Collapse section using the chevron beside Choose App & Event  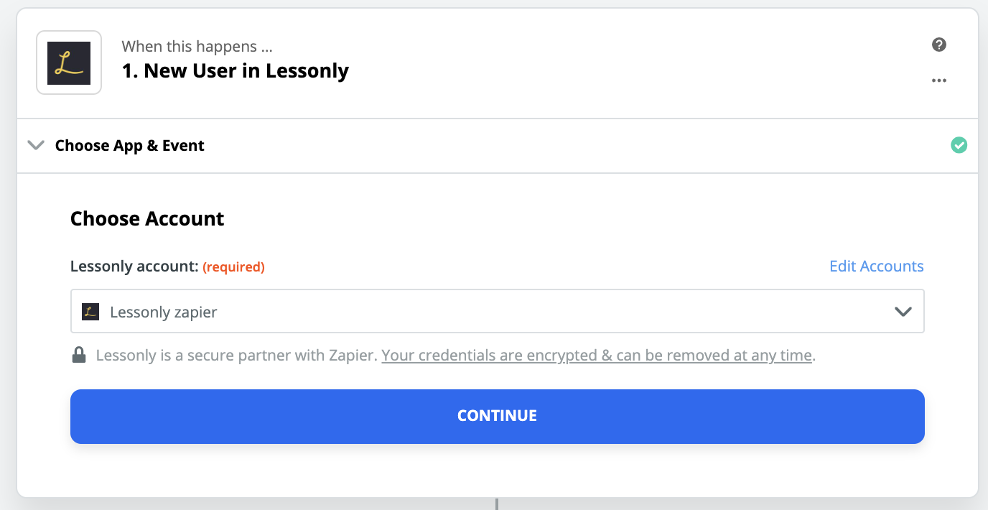(35, 145)
